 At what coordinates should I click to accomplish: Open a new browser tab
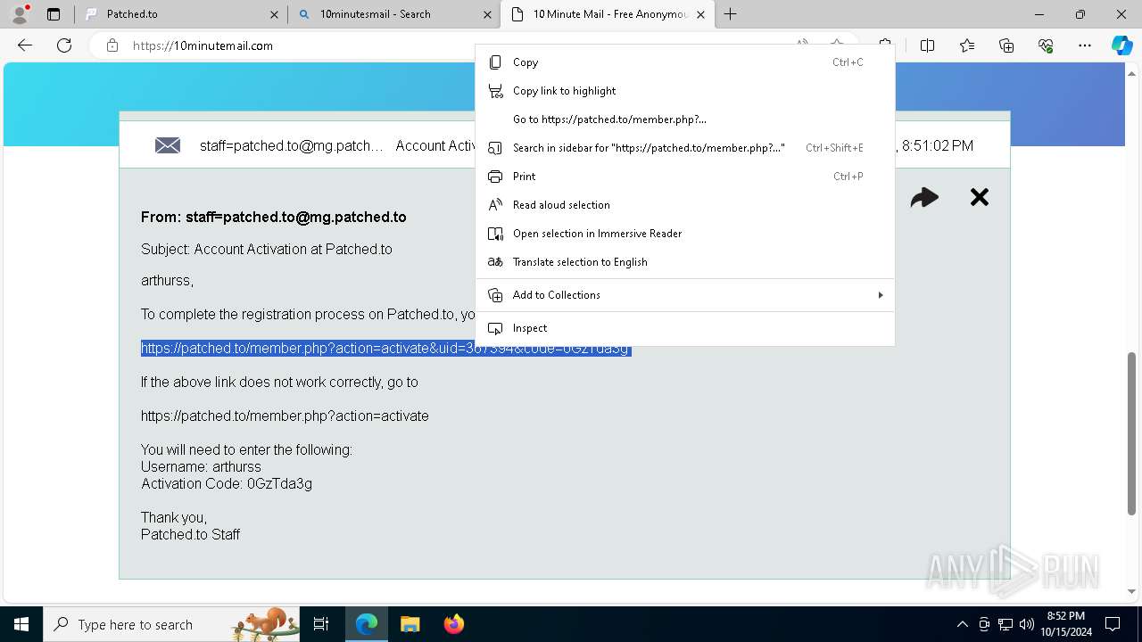(731, 14)
